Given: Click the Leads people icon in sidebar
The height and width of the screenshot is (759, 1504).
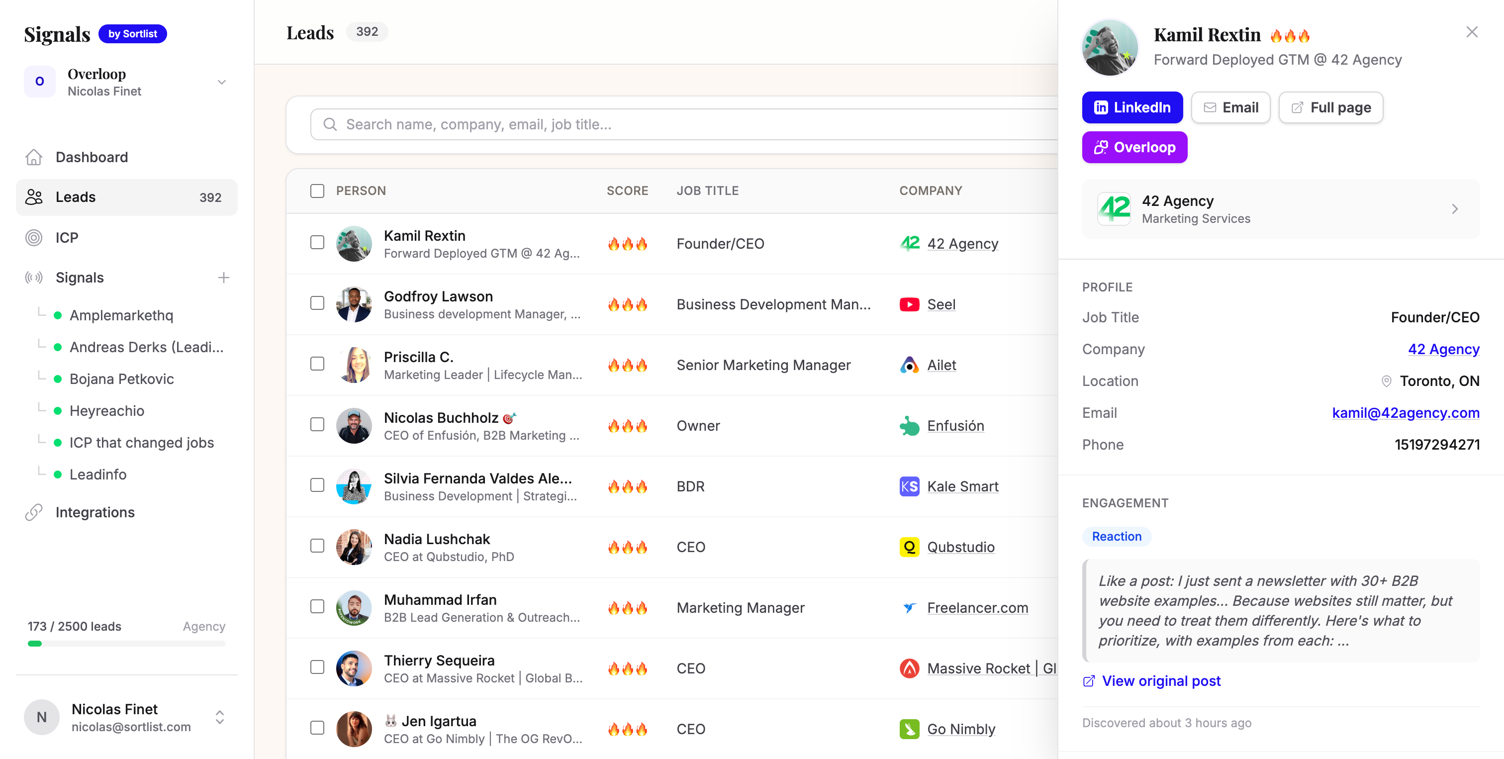Looking at the screenshot, I should pyautogui.click(x=34, y=197).
